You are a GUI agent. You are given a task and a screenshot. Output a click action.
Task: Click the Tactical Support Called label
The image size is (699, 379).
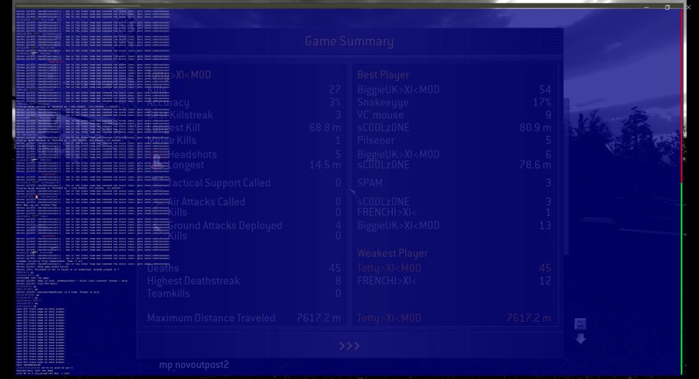pos(219,183)
